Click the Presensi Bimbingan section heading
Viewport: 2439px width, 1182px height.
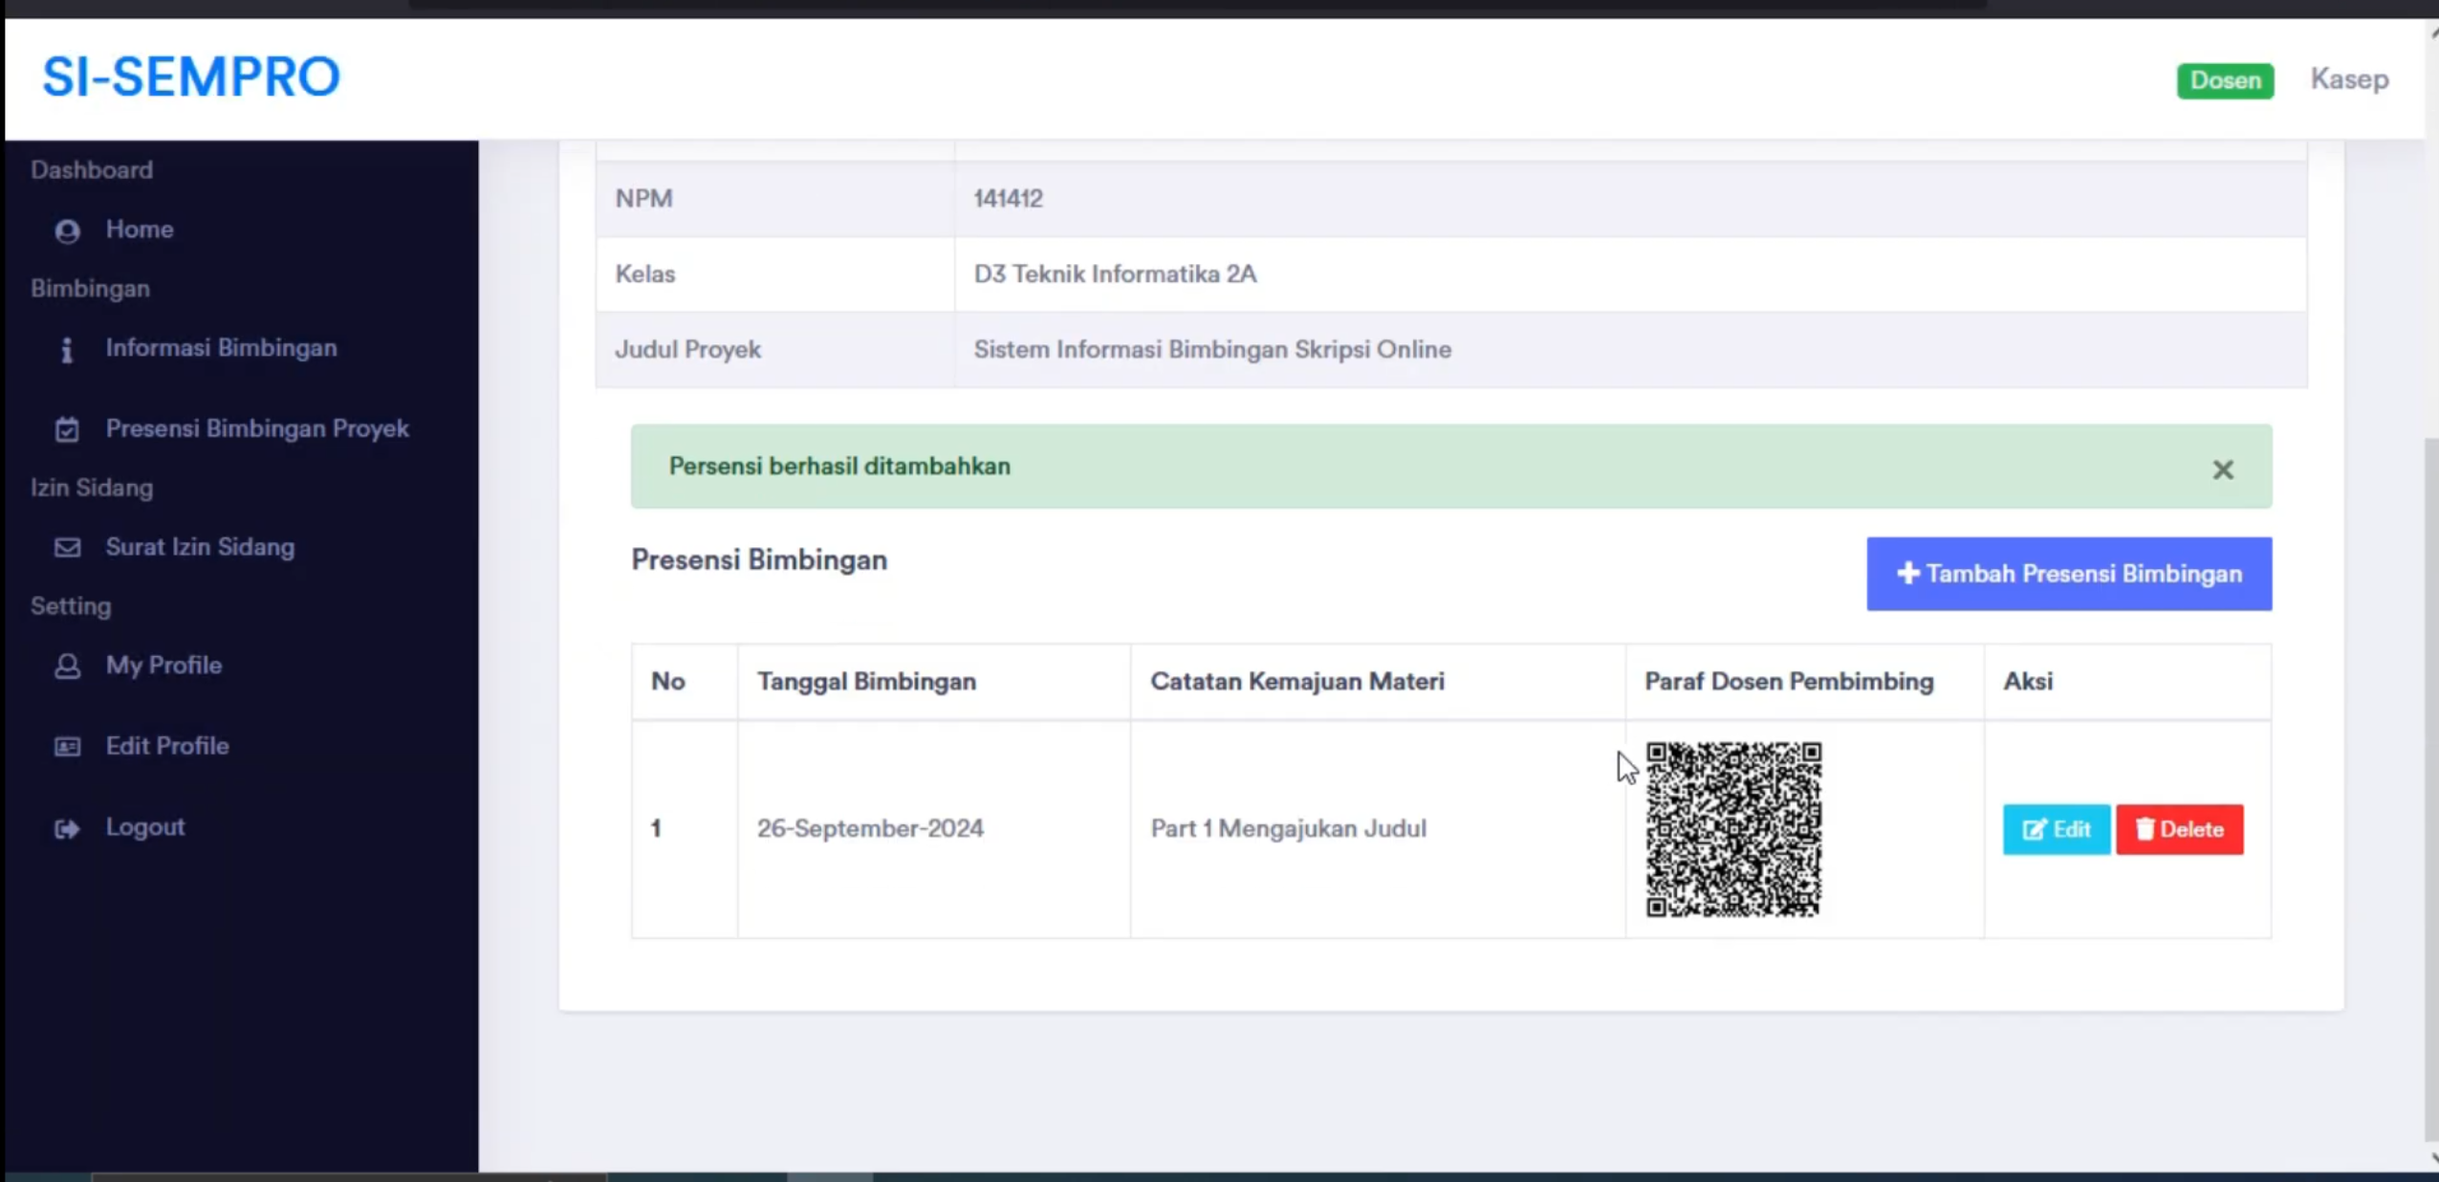(759, 560)
